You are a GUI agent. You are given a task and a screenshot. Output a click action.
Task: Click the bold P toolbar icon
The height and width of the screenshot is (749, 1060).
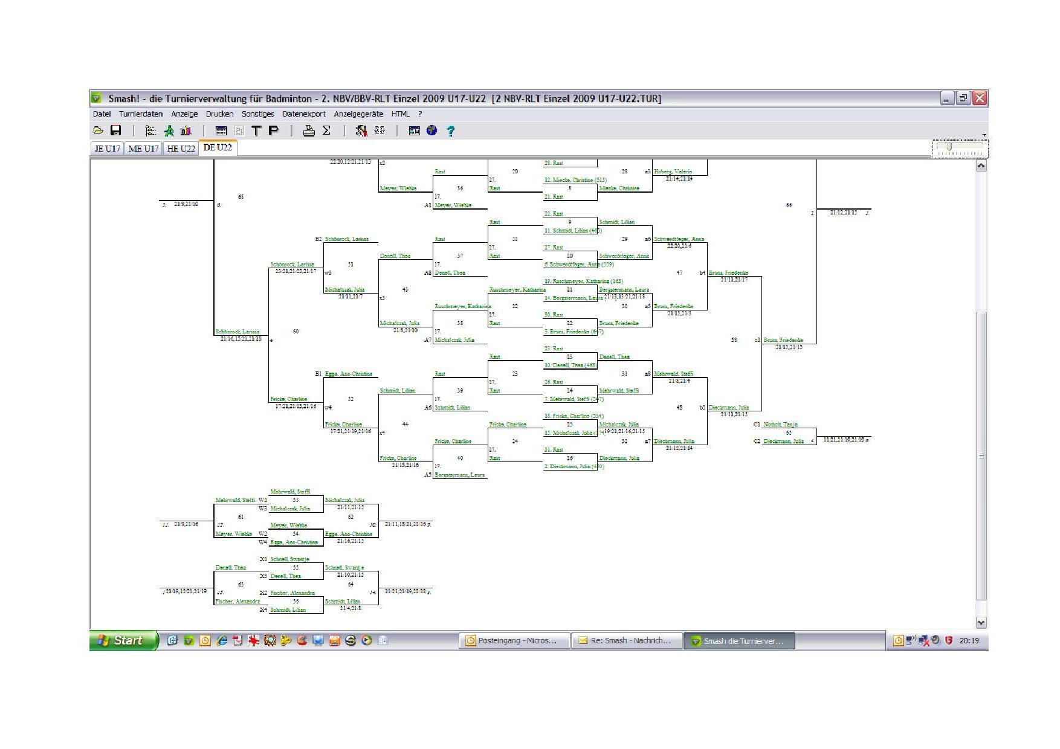(273, 130)
